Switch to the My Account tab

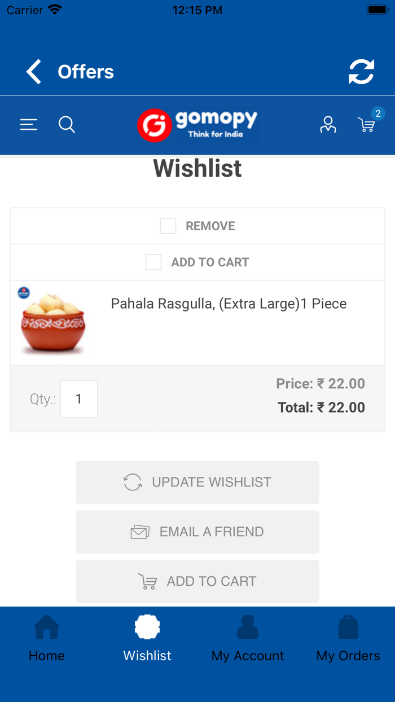pyautogui.click(x=248, y=639)
